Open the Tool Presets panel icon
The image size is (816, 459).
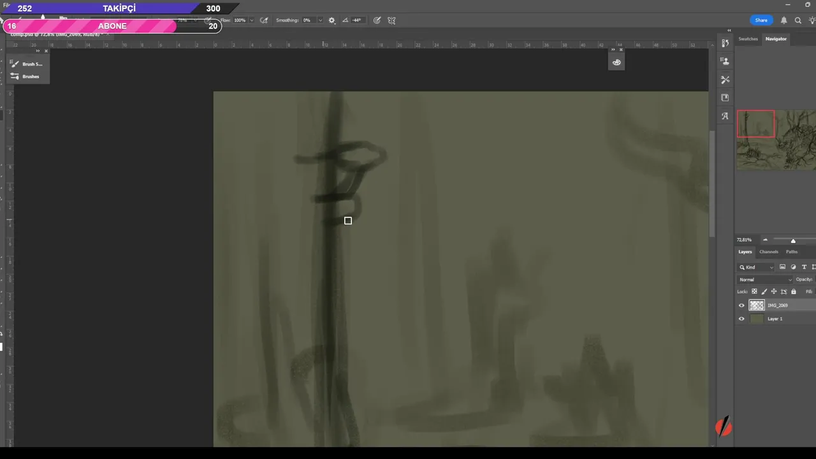[x=725, y=80]
